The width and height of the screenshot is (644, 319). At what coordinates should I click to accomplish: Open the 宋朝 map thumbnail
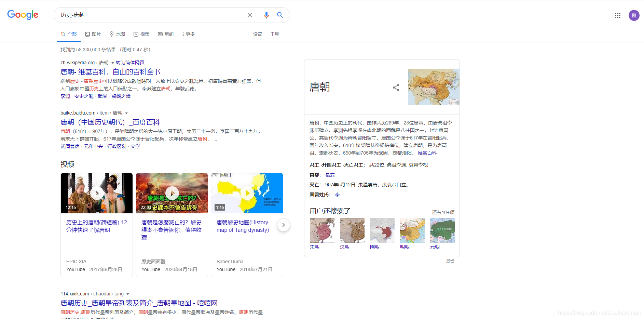[322, 230]
